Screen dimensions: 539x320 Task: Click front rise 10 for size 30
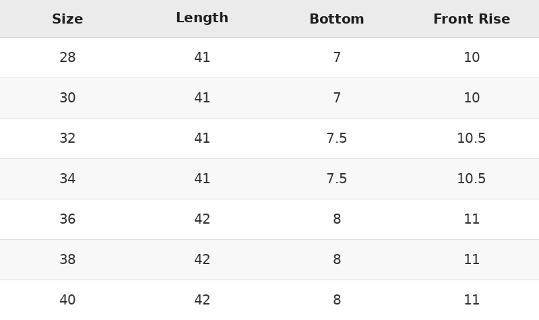[472, 98]
